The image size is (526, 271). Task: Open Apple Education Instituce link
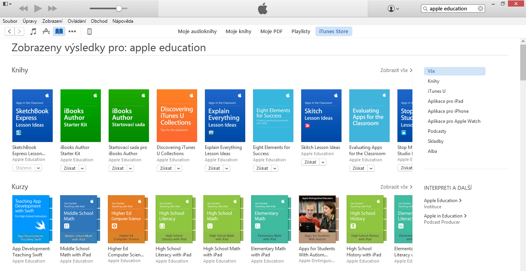pos(442,201)
